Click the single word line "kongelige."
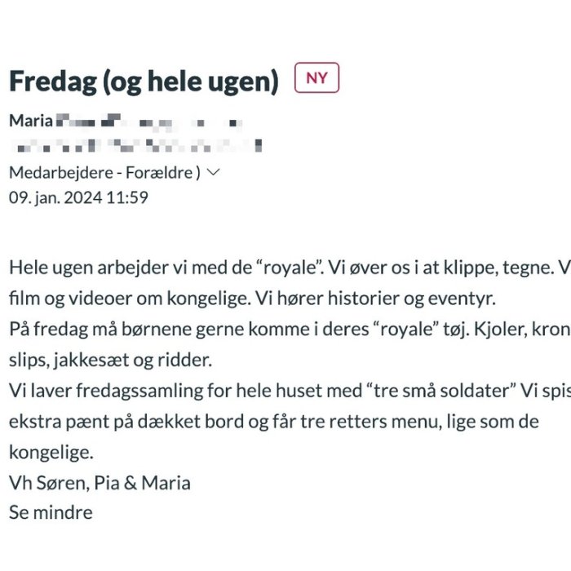This screenshot has height=571, width=571. point(51,452)
